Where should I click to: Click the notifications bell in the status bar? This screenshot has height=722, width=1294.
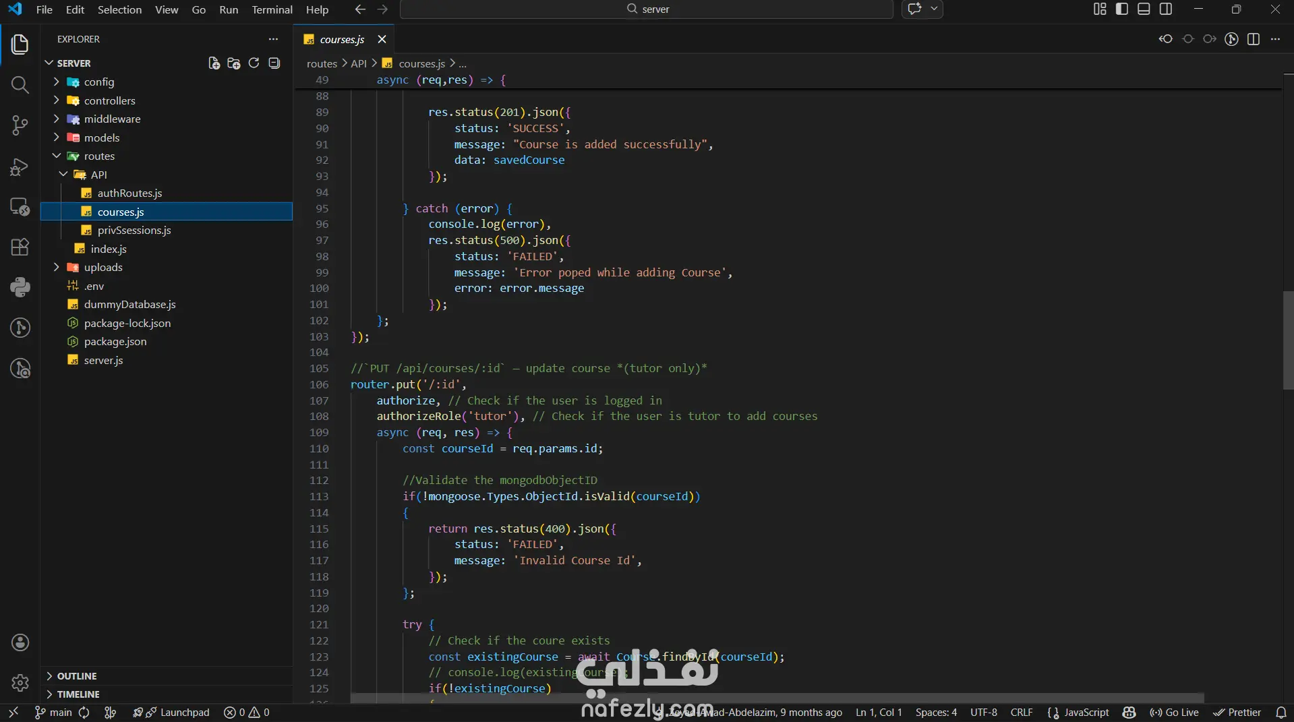[1281, 713]
